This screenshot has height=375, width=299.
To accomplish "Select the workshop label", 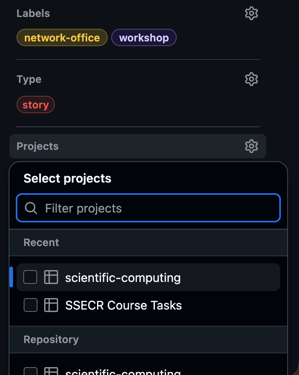I will click(144, 37).
